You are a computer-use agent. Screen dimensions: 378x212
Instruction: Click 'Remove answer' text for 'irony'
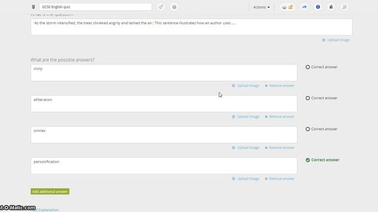pyautogui.click(x=282, y=85)
